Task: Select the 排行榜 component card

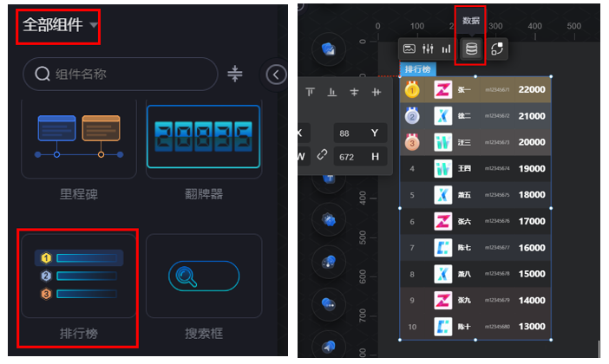Action: (x=79, y=287)
